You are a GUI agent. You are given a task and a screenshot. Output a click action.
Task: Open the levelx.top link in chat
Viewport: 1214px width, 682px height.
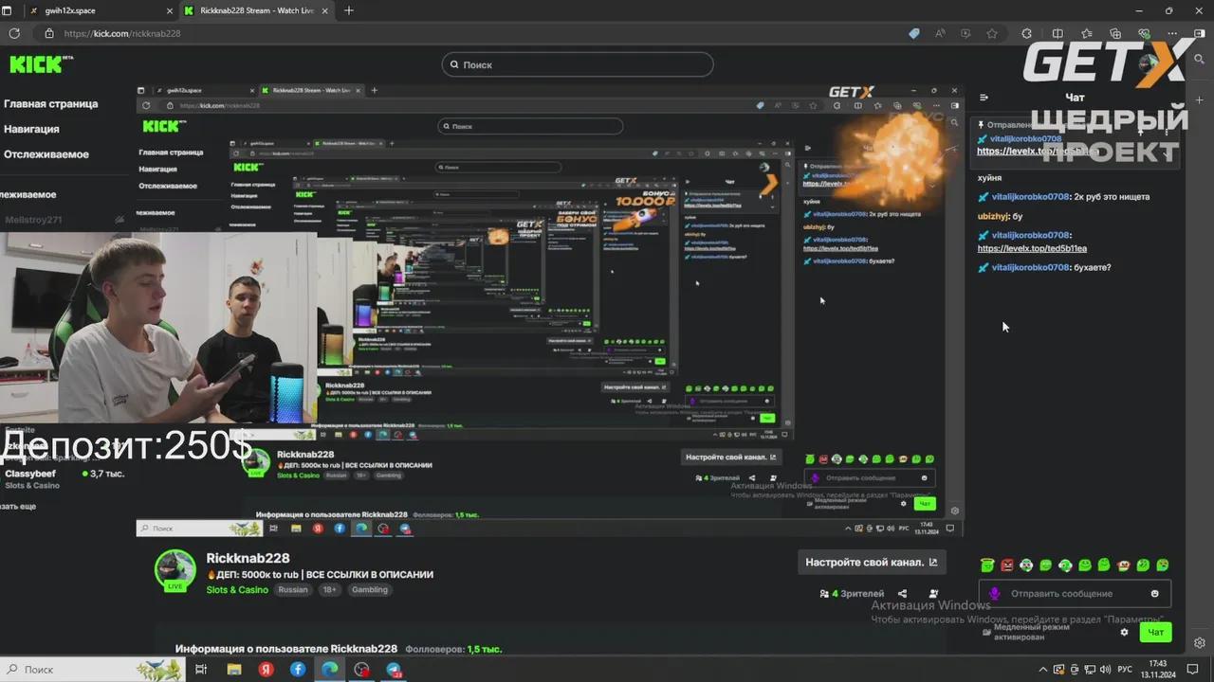[x=1032, y=248]
